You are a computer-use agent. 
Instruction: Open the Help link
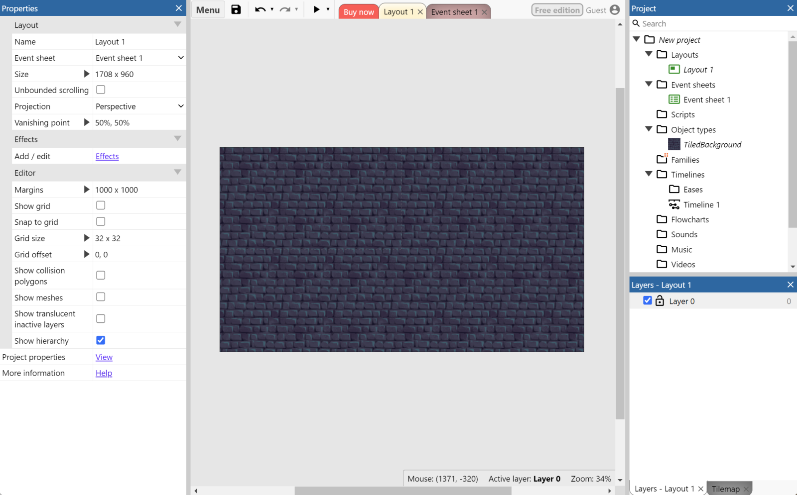click(104, 373)
